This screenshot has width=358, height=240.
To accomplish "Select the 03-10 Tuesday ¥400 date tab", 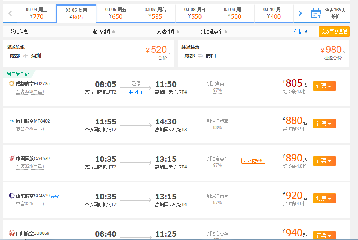I will 274,14.
